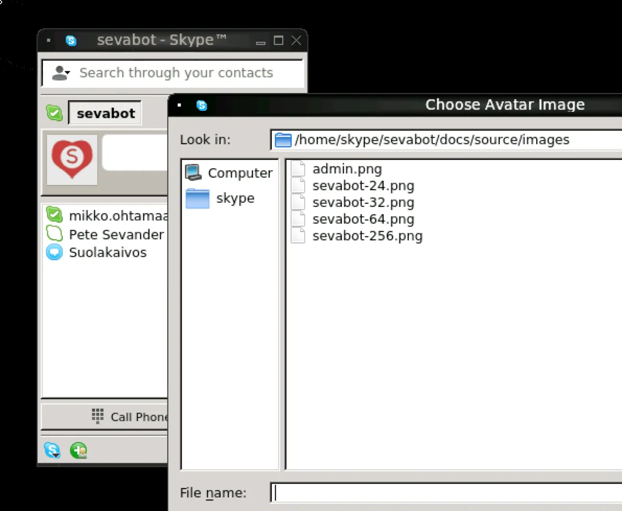This screenshot has width=622, height=511.
Task: Click the file icon for admin.png
Action: coord(298,168)
